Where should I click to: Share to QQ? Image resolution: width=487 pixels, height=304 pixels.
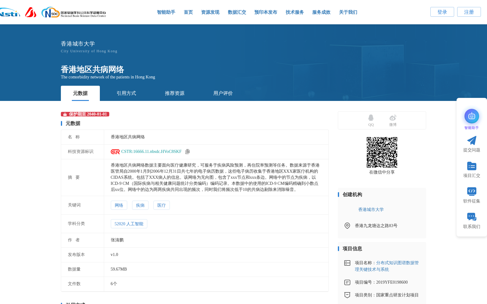[x=371, y=120]
